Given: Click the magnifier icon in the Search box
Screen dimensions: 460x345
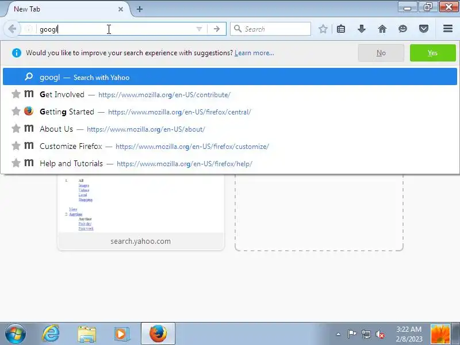Looking at the screenshot, I should click(x=237, y=29).
